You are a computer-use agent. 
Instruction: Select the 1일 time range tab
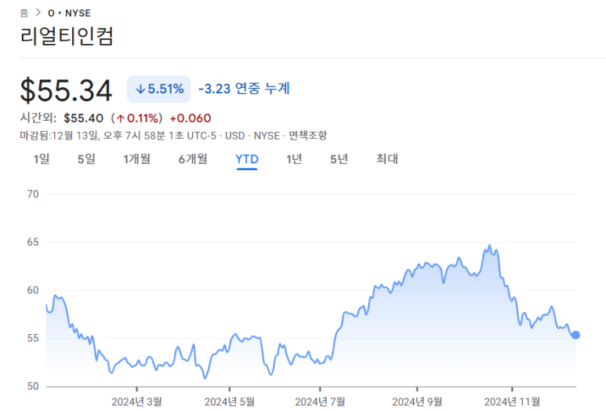[42, 159]
